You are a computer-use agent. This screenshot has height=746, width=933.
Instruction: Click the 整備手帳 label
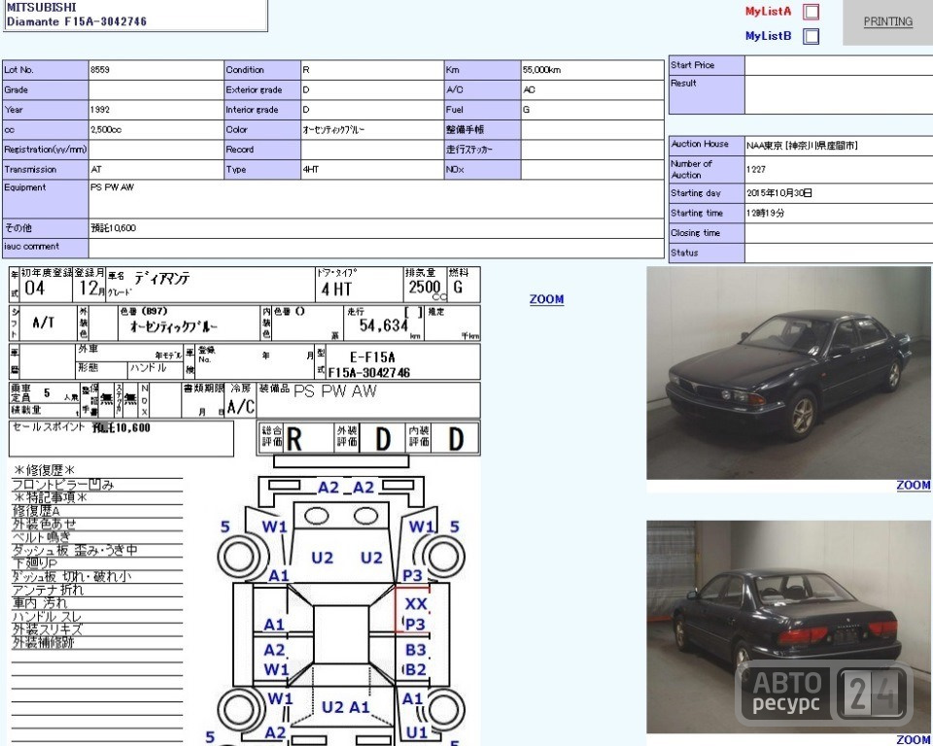point(465,130)
